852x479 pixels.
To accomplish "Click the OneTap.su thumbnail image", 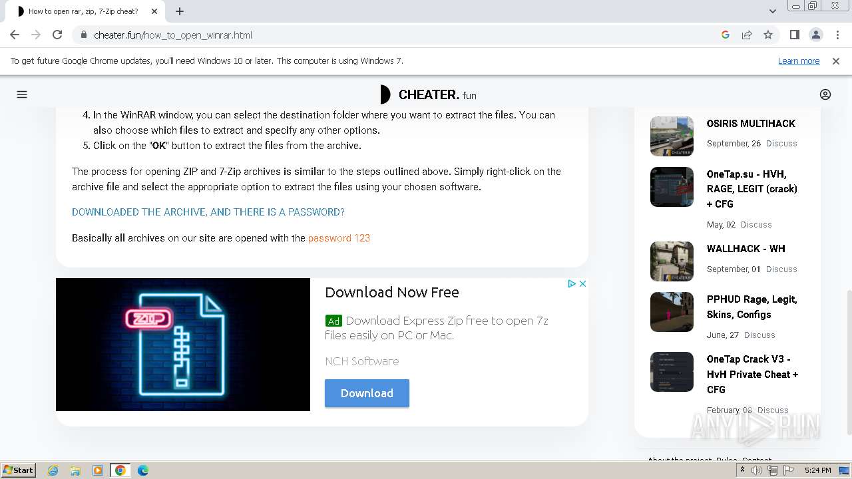I will click(x=672, y=187).
